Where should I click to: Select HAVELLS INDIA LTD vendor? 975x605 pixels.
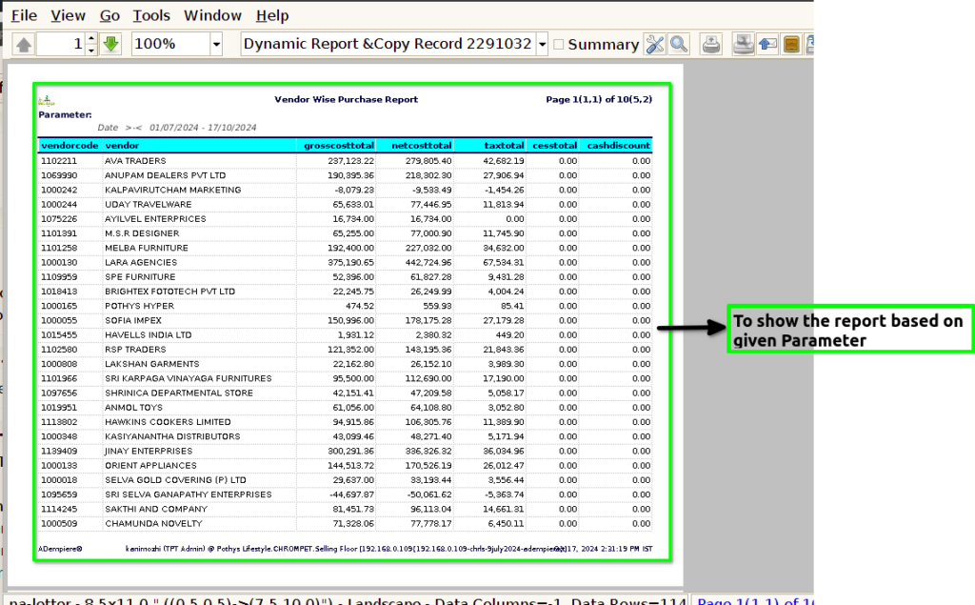point(148,334)
